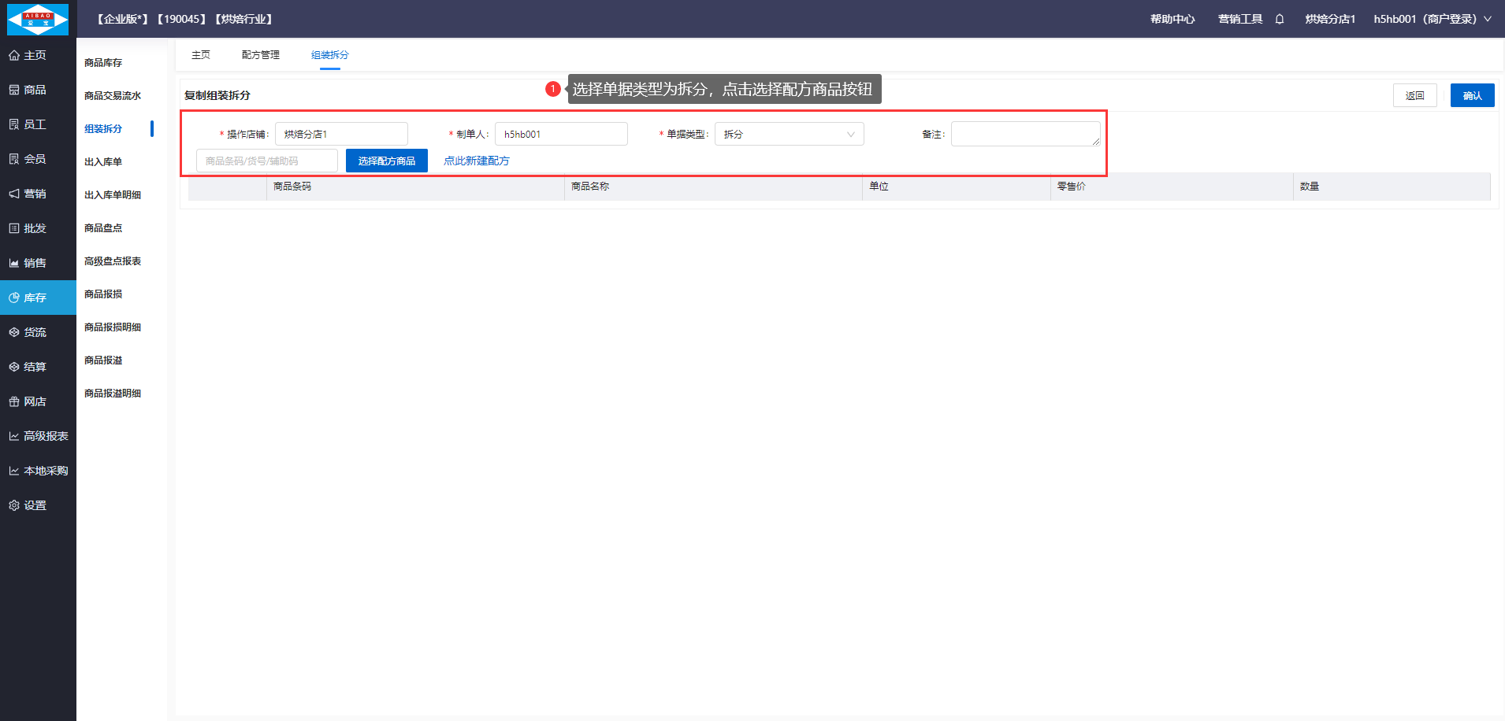
Task: Switch to the 主页 tab
Action: coord(201,55)
